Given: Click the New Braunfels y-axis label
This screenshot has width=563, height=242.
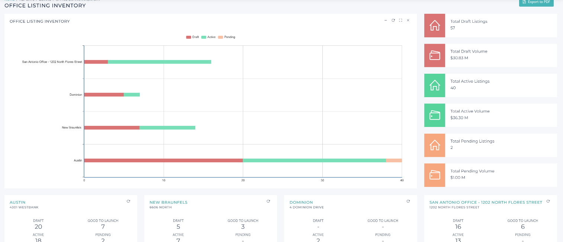Looking at the screenshot, I should click(72, 128).
